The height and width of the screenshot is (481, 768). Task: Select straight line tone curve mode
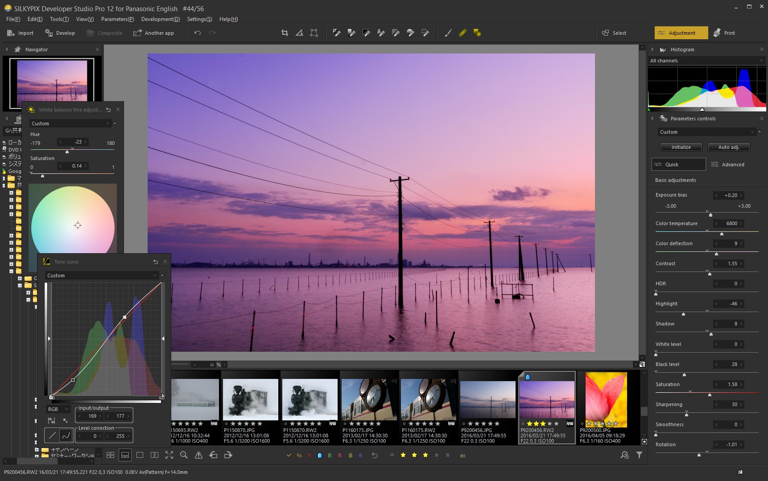point(52,435)
